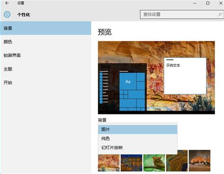Click the 示例文本 sample window in preview
Viewport: 224px width, 174px height.
[x=185, y=76]
